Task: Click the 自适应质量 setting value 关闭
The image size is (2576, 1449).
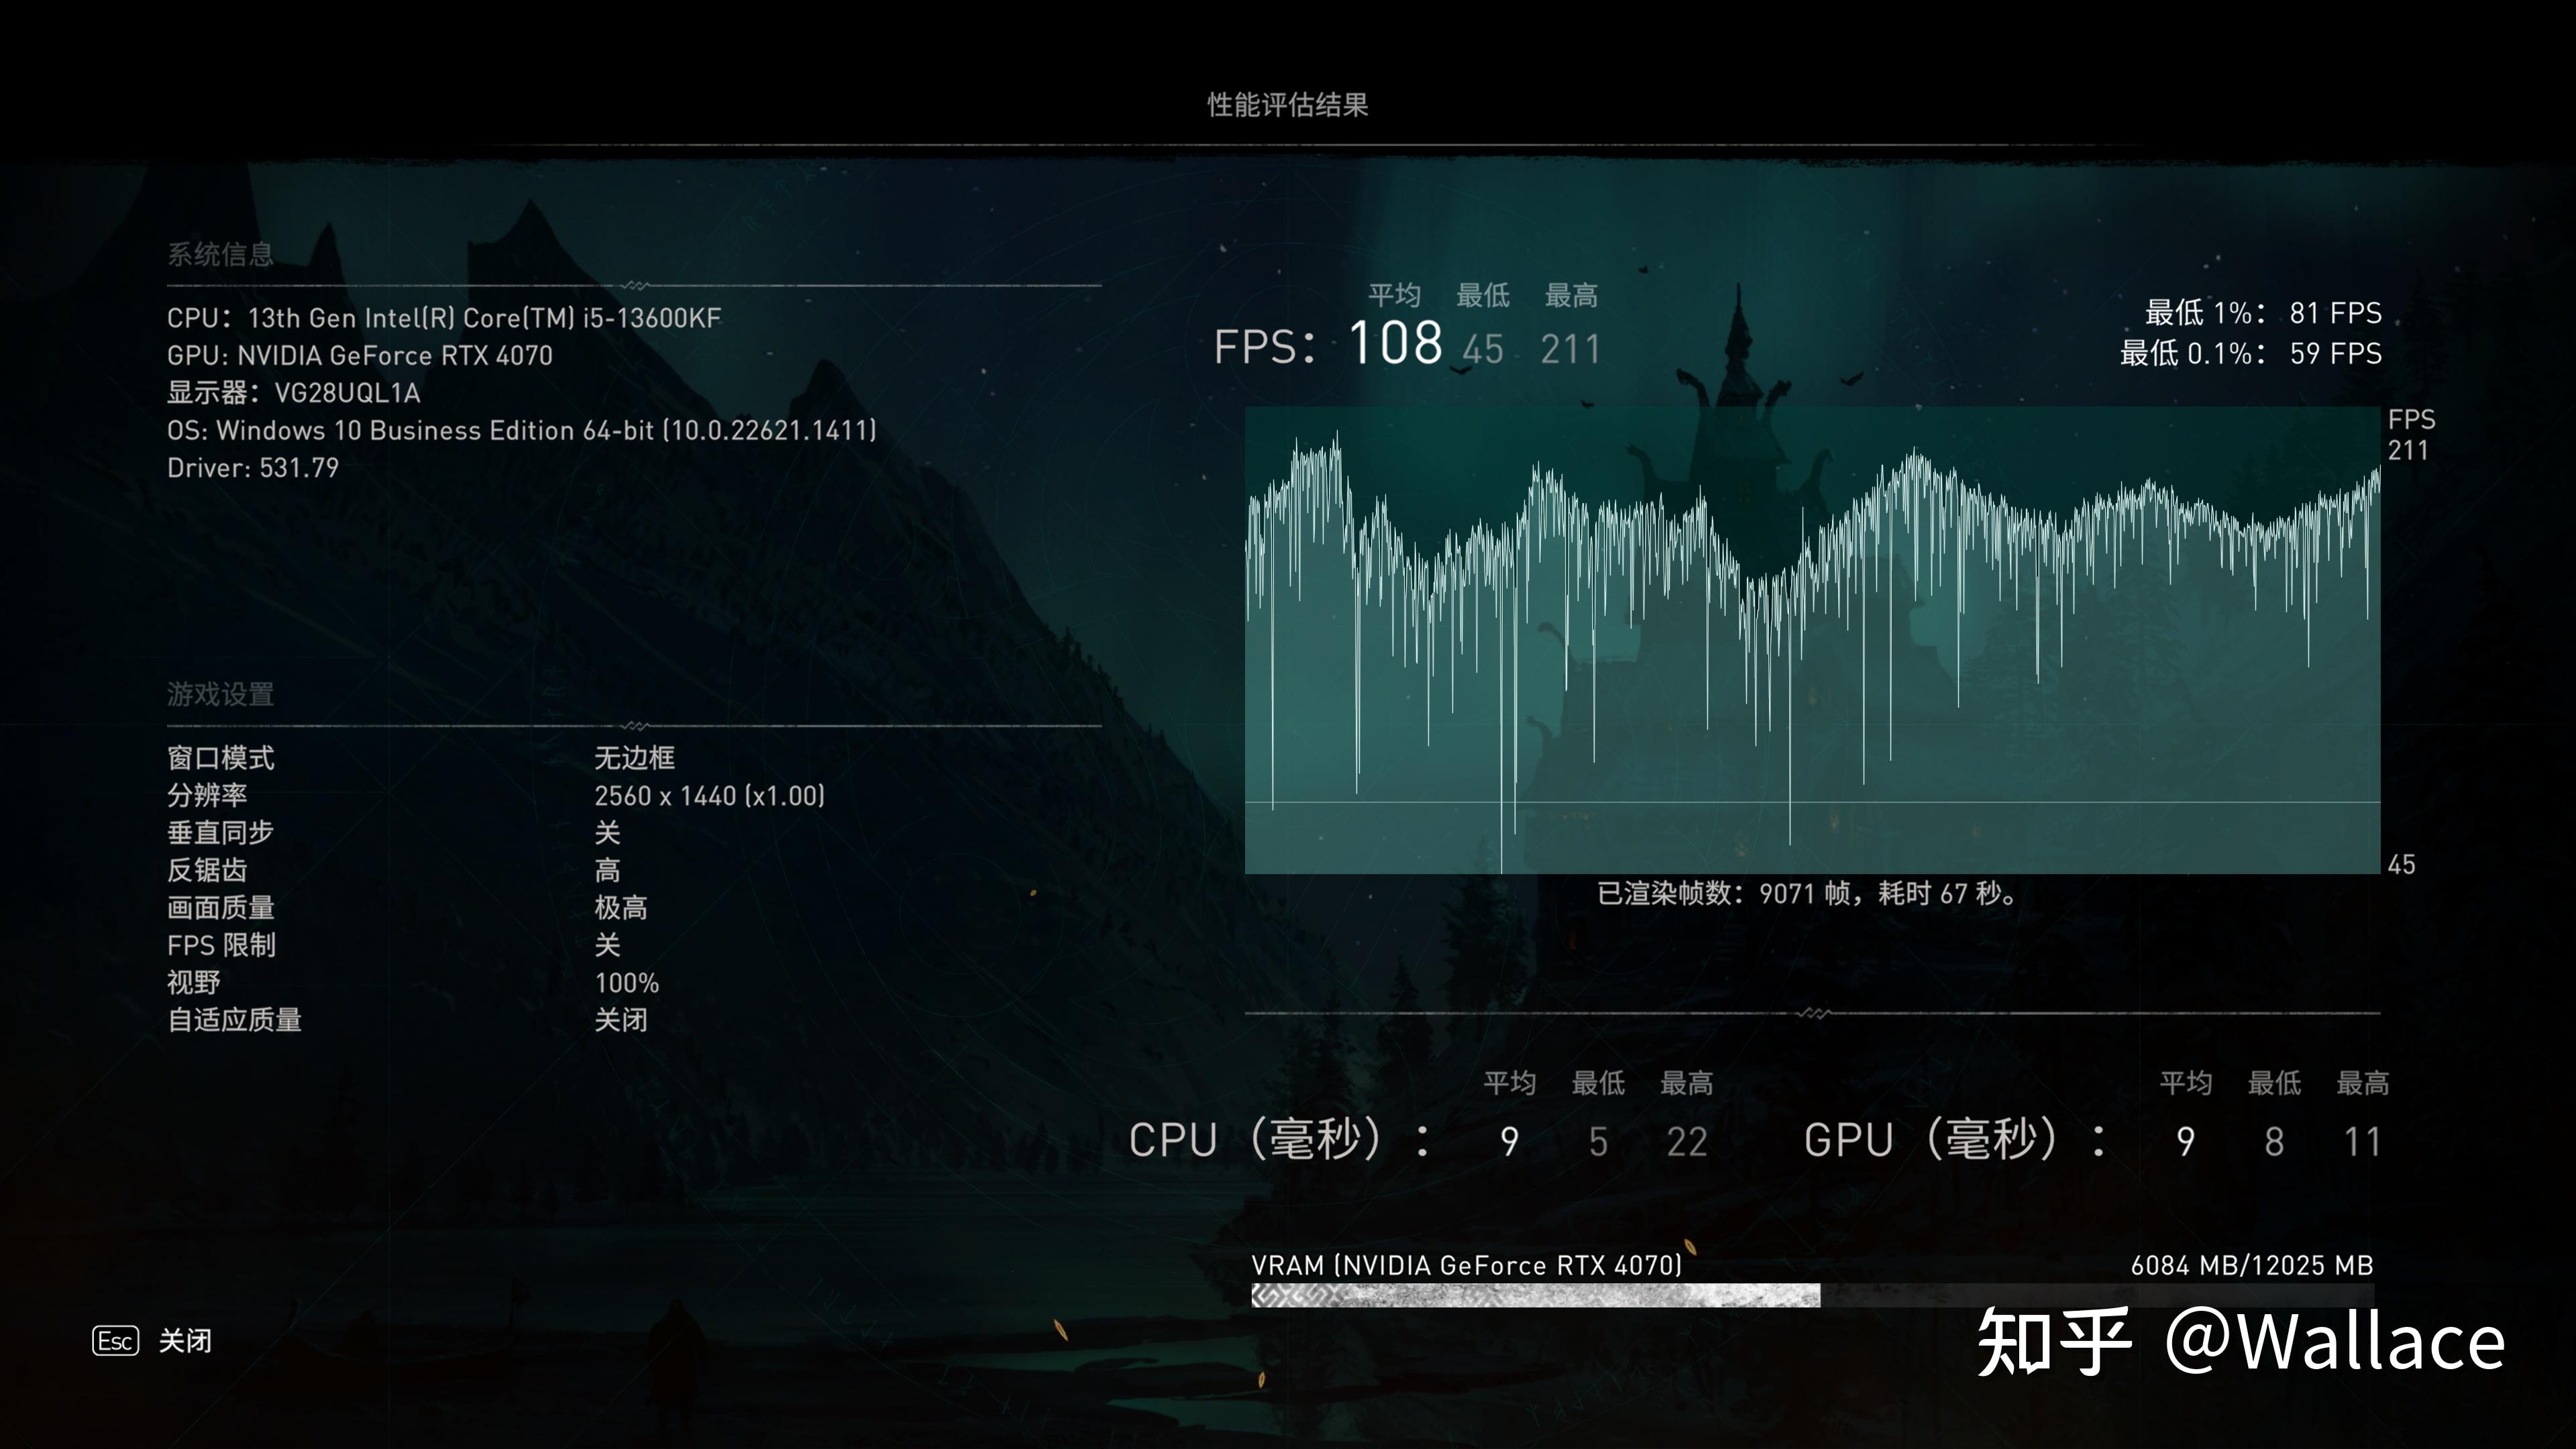Action: click(x=621, y=1020)
